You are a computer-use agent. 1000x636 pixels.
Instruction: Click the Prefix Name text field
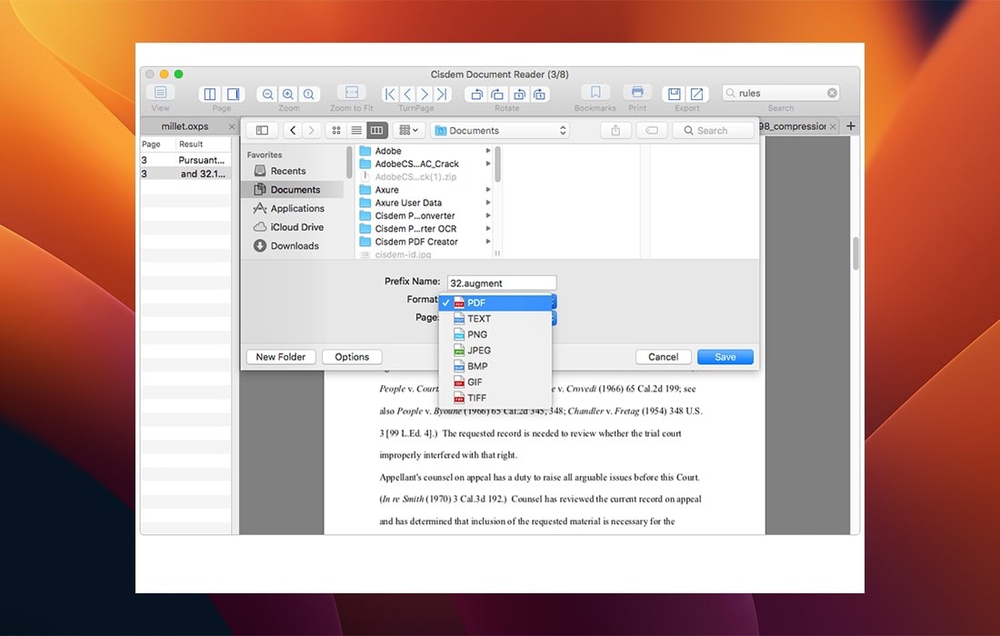[x=502, y=283]
